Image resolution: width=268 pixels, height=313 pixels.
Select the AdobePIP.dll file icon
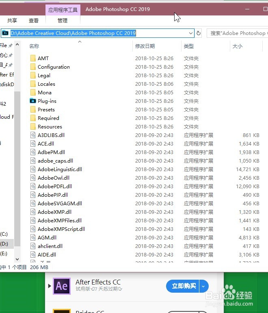pyautogui.click(x=33, y=195)
